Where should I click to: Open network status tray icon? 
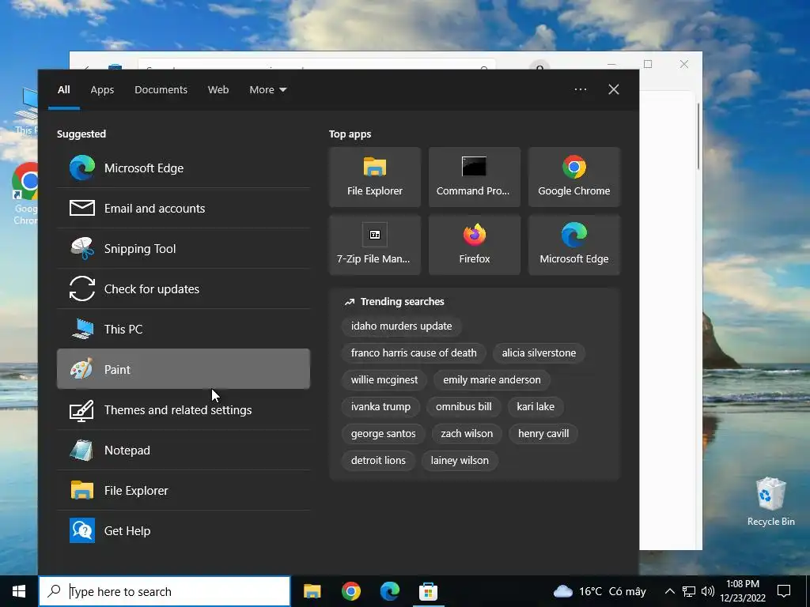coord(689,591)
